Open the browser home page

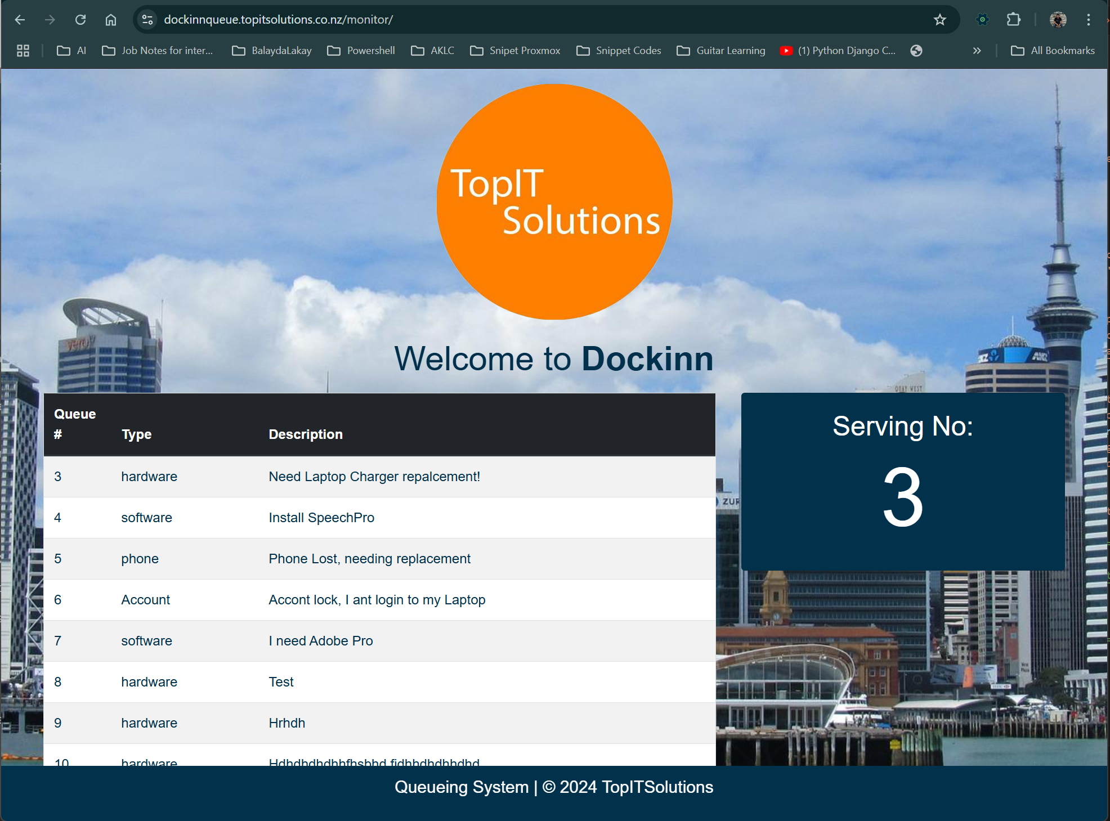pos(111,20)
